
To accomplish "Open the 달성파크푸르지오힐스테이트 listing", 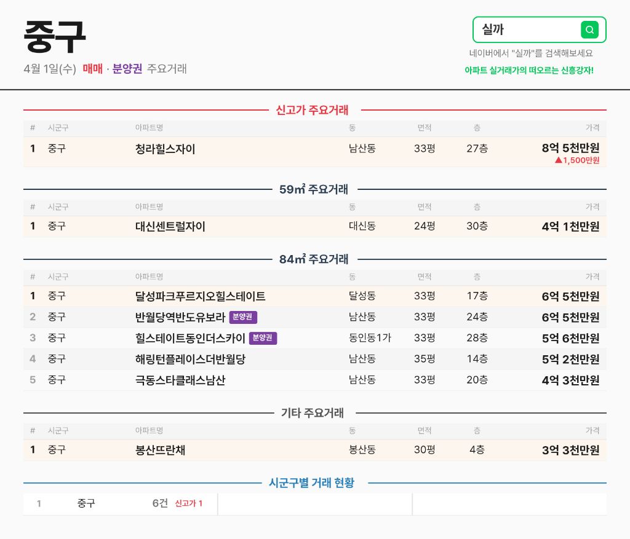I will tap(200, 296).
